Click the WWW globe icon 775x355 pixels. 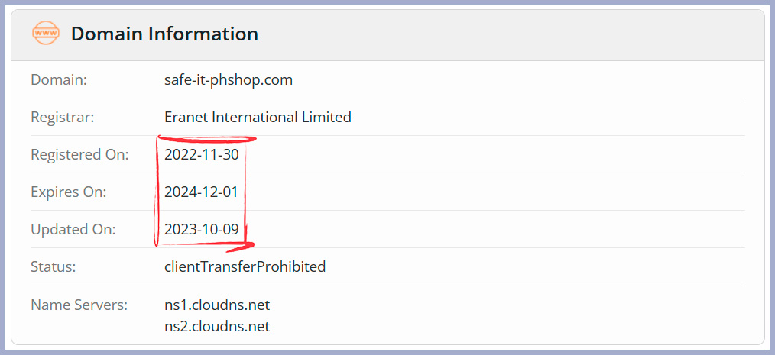[x=45, y=34]
